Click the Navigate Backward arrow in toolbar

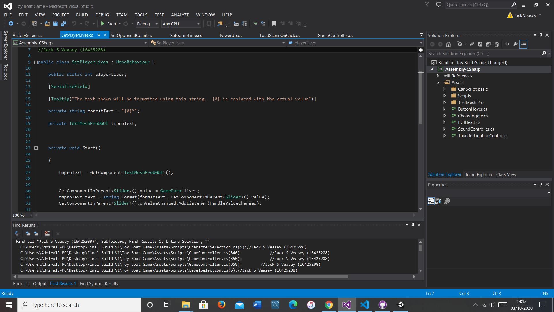click(x=11, y=24)
